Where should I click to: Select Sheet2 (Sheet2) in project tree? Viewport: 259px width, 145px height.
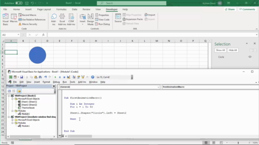[28, 105]
